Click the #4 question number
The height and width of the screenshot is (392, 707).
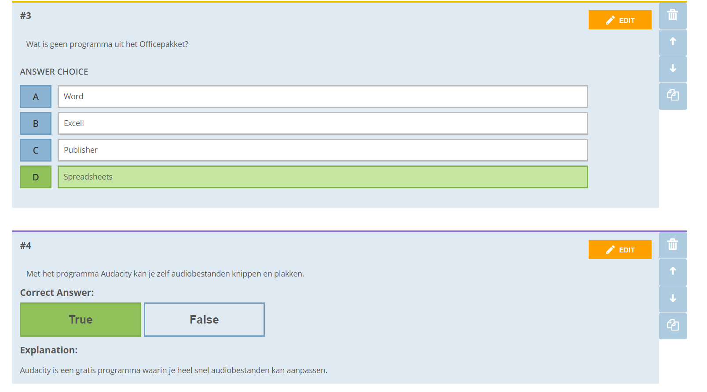(x=26, y=246)
